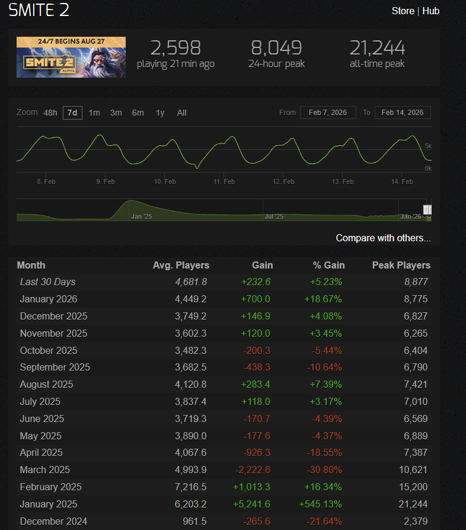Click the August 2025 row label
This screenshot has width=466, height=530.
tap(46, 384)
